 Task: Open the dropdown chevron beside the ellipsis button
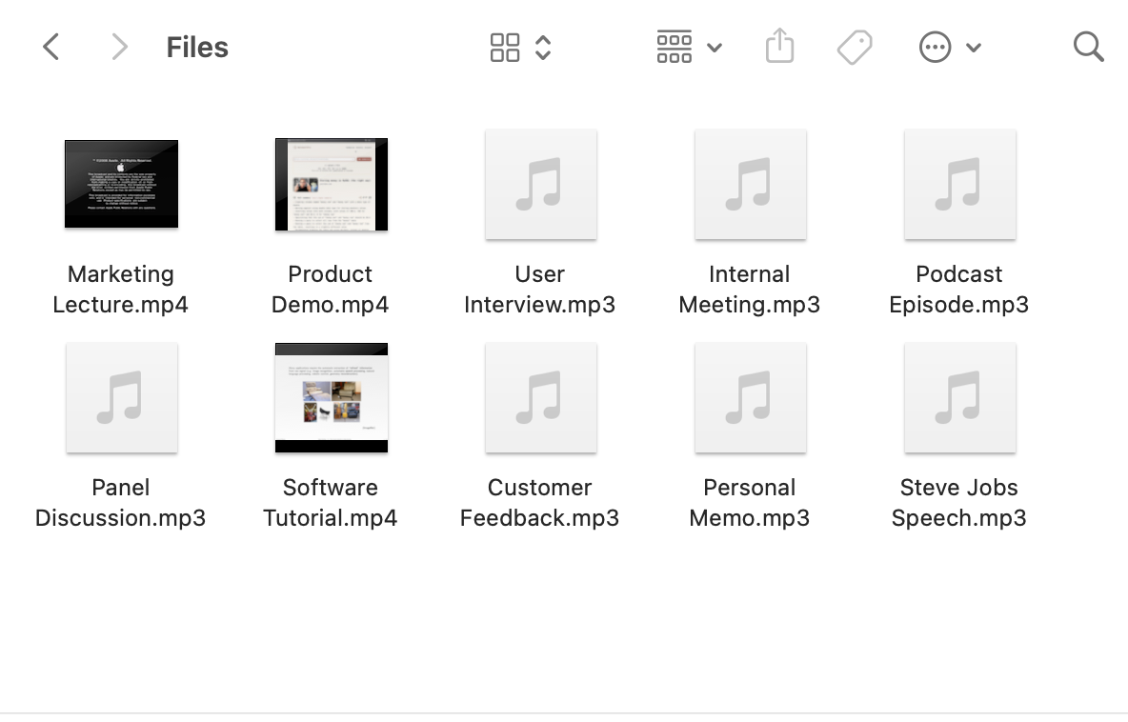point(974,47)
